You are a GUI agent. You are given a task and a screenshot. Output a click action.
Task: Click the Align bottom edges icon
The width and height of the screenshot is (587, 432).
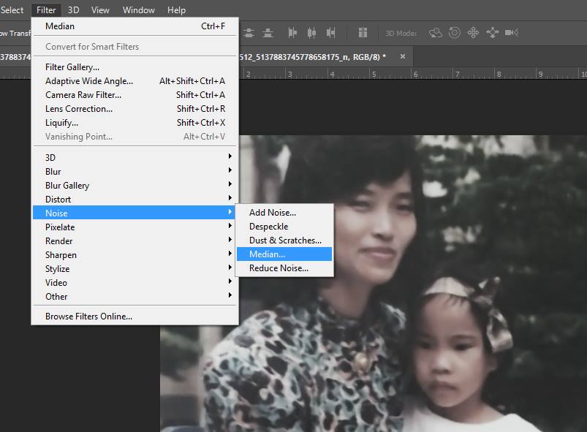[268, 33]
